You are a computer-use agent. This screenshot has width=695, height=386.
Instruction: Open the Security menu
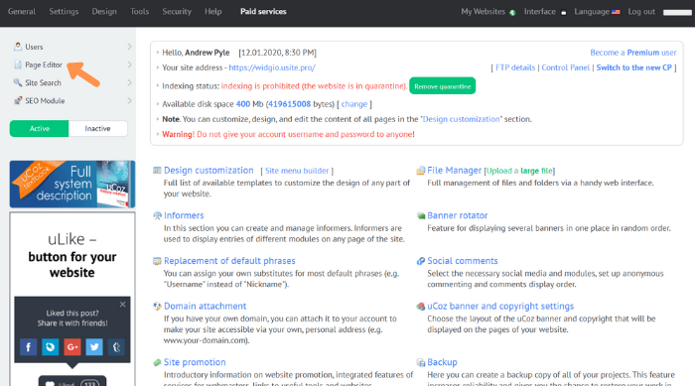(177, 12)
